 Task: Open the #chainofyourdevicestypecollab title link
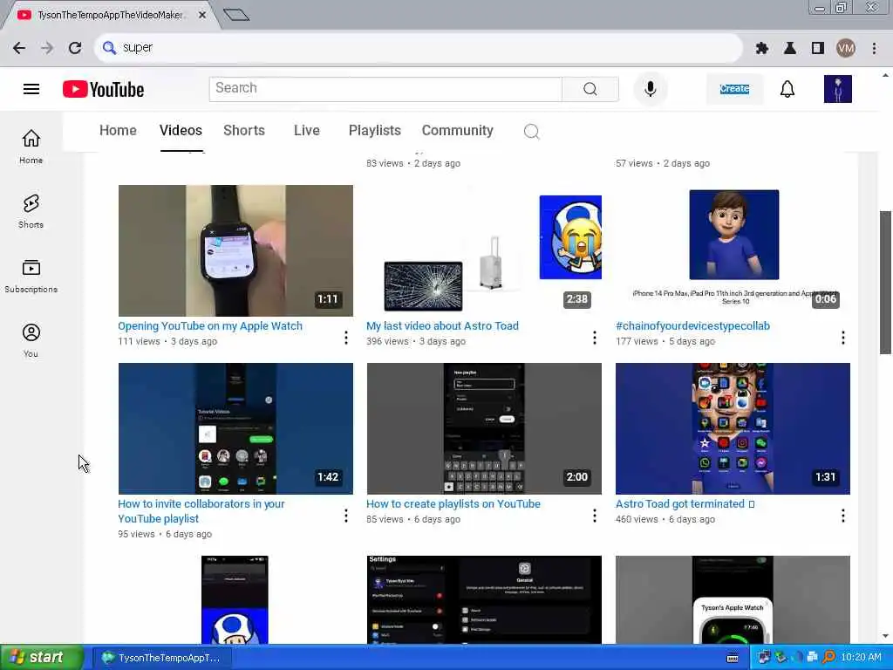[692, 326]
